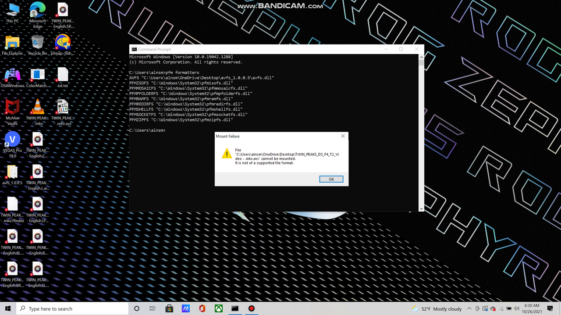Click the PFMISOFS pfmisofs.dll output line

pyautogui.click(x=181, y=83)
